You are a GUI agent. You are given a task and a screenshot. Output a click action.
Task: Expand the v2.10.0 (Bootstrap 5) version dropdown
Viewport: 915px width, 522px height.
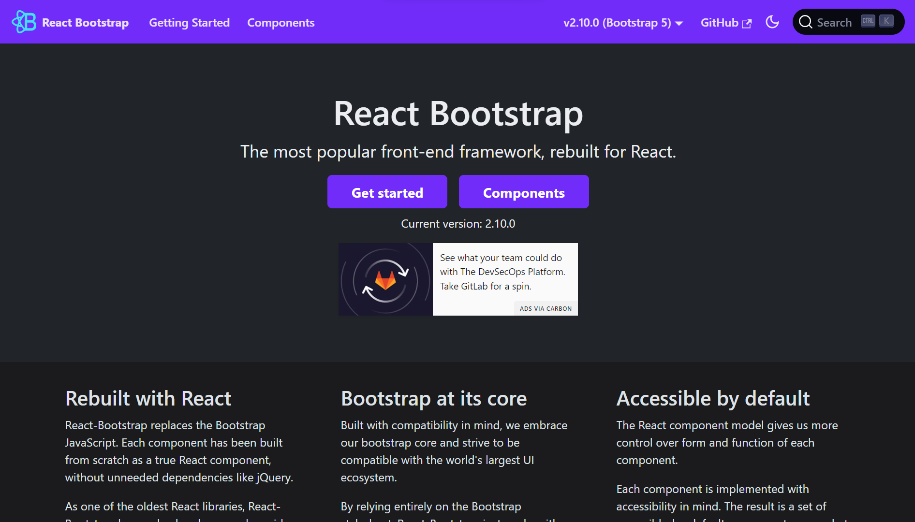[x=623, y=23]
